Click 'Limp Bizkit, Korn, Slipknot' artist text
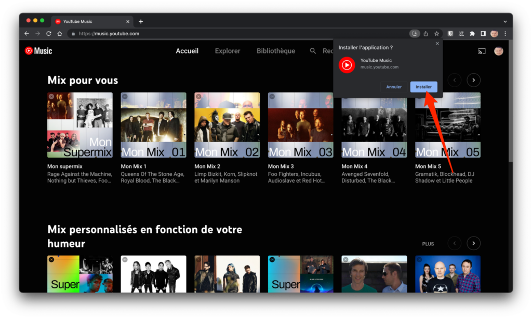 (225, 174)
